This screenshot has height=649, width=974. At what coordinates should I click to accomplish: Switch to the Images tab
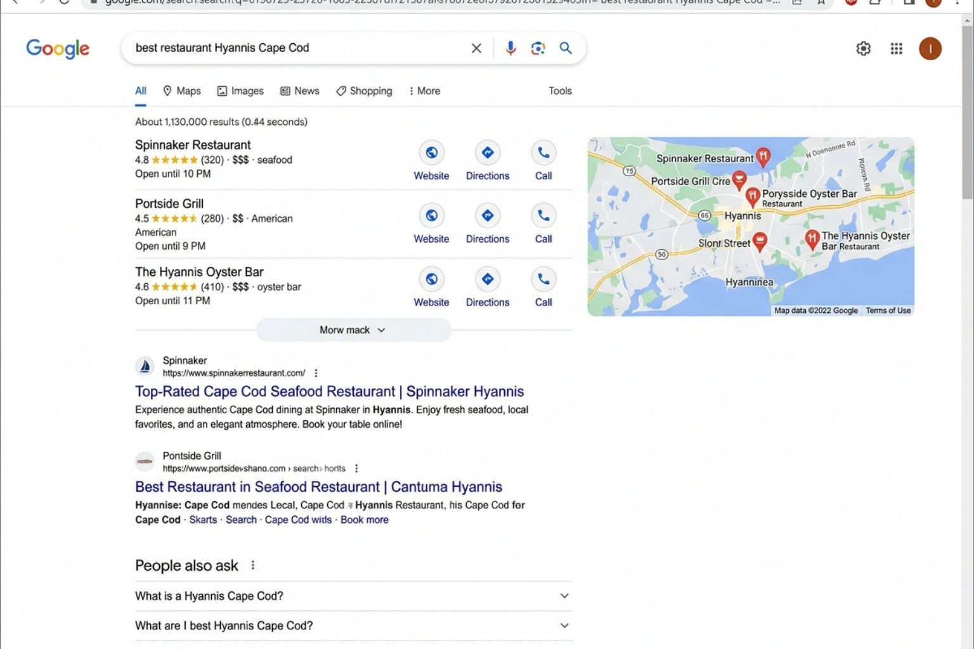(240, 91)
